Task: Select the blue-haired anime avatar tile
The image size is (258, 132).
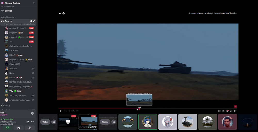Action: point(148,122)
